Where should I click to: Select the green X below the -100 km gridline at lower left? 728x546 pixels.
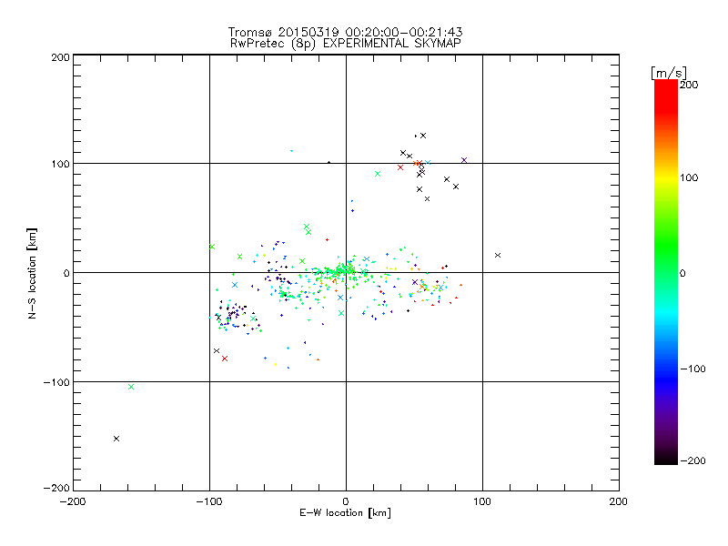[x=131, y=387]
